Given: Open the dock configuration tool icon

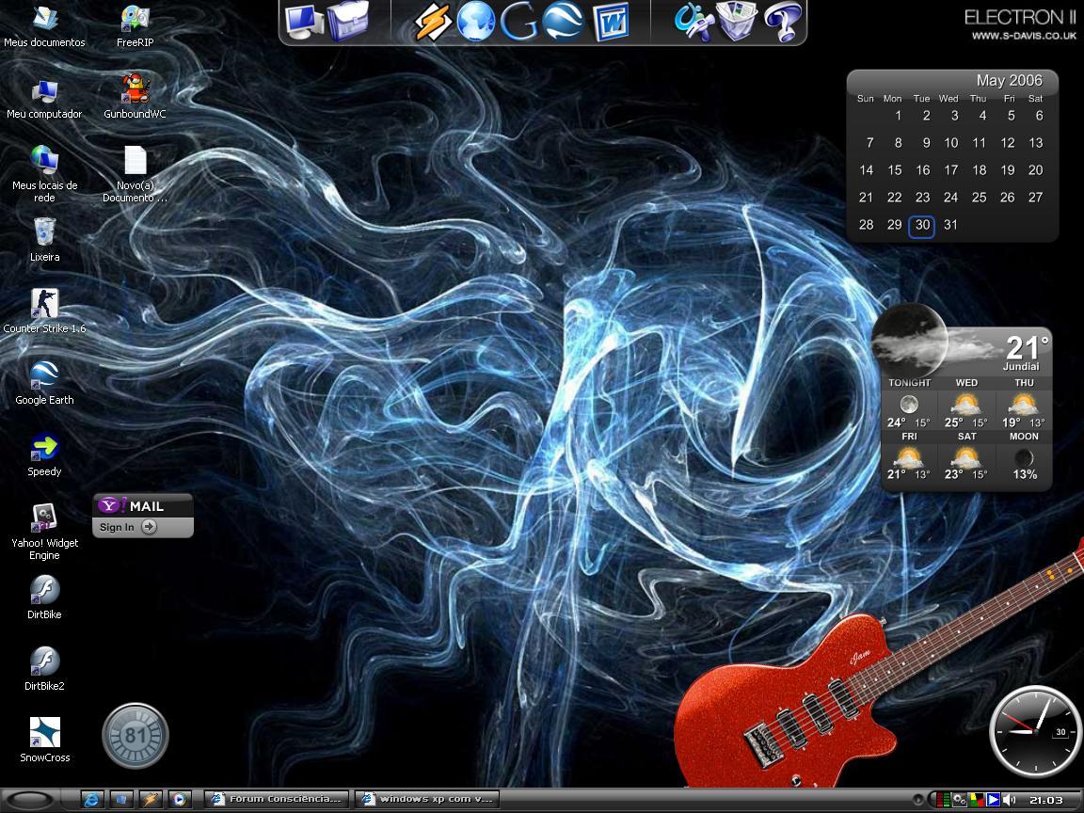Looking at the screenshot, I should click(x=693, y=22).
